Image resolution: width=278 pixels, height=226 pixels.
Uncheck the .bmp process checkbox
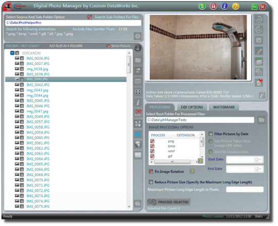[x=152, y=146]
